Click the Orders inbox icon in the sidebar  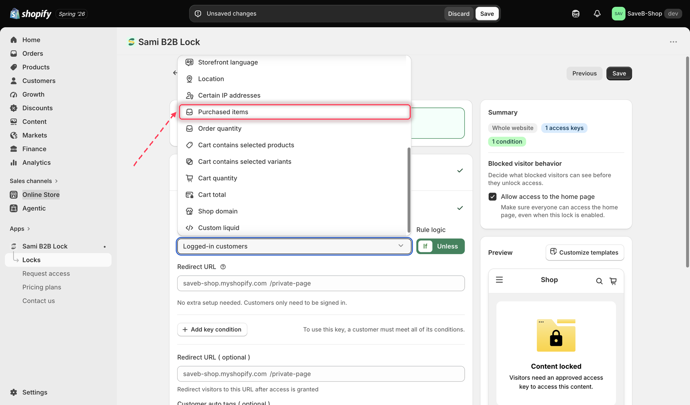[14, 54]
